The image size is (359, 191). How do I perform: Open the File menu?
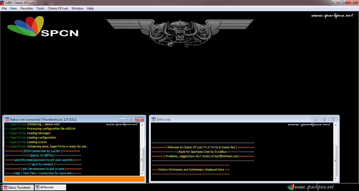[x=4, y=8]
